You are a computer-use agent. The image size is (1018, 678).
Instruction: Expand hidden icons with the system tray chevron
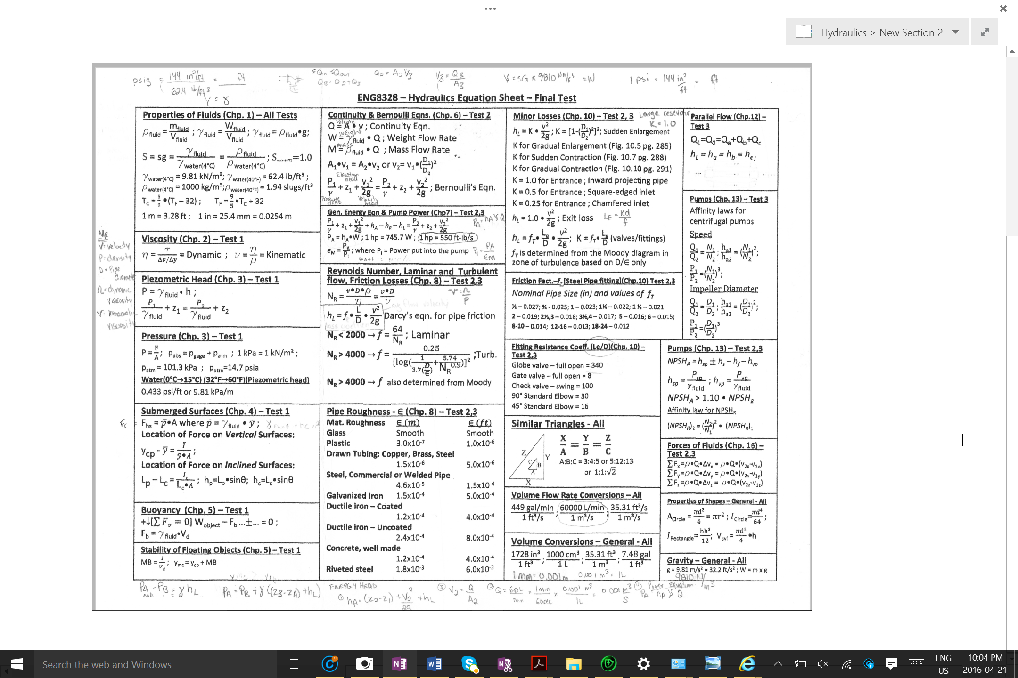[778, 663]
